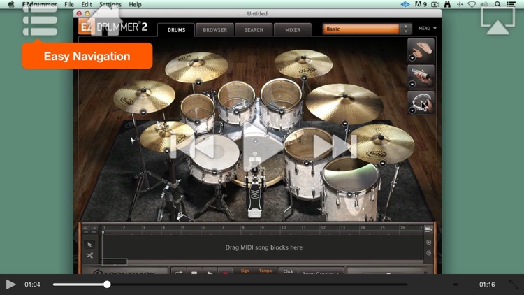
Task: Switch to the MIXER tab
Action: pyautogui.click(x=293, y=30)
